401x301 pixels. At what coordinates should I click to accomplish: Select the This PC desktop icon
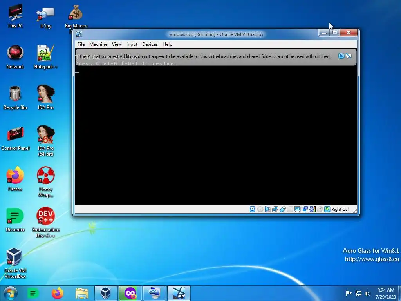click(15, 16)
